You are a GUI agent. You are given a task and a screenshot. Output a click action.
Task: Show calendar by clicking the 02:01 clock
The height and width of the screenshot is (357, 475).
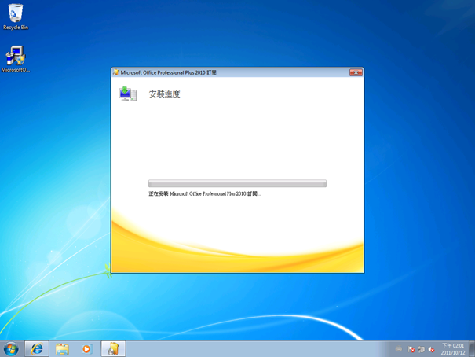pyautogui.click(x=453, y=349)
